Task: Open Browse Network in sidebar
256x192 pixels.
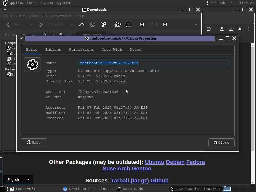Action: 11,74
